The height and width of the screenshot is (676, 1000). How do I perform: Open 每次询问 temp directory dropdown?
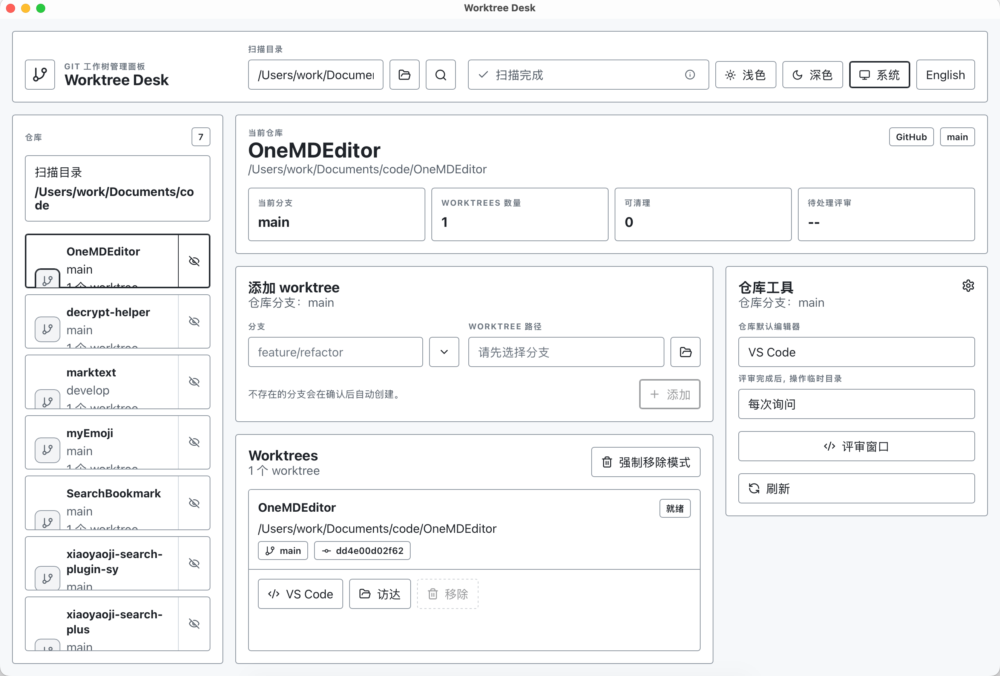pyautogui.click(x=856, y=404)
